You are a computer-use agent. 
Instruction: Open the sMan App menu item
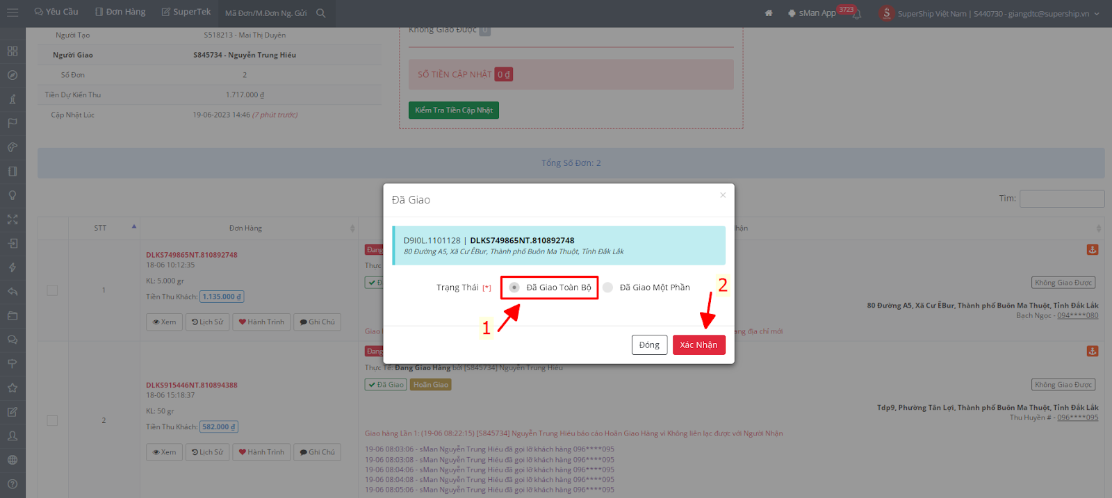pos(812,13)
